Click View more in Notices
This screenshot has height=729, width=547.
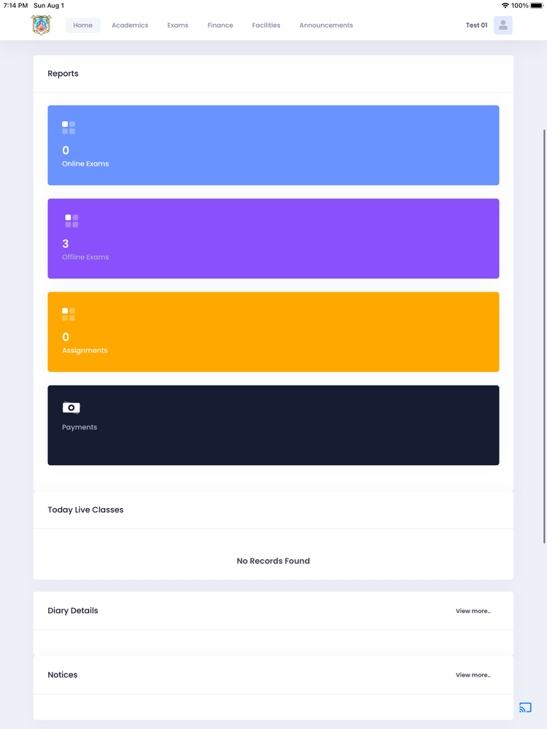(473, 675)
